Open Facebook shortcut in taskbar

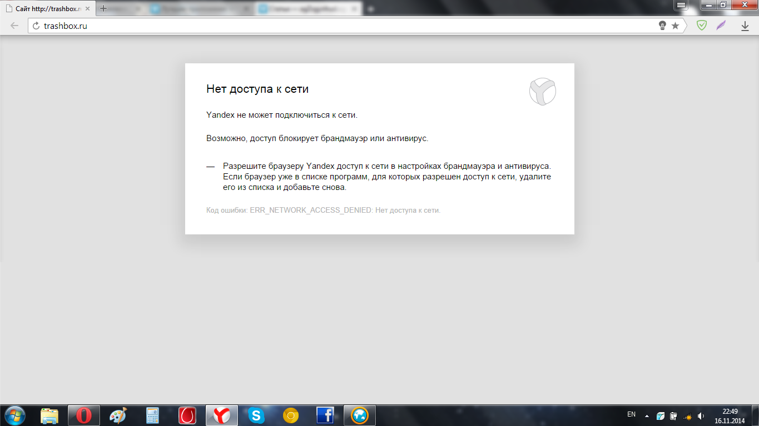coord(325,415)
